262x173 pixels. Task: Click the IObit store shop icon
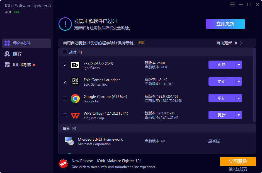pyautogui.click(x=7, y=64)
